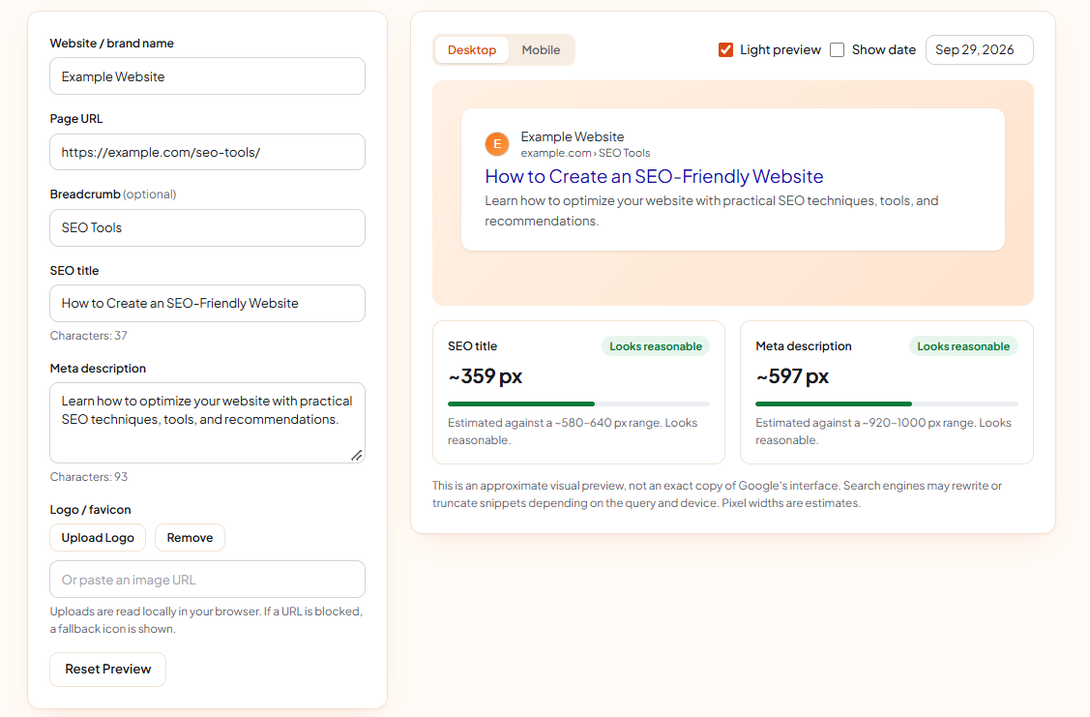Click the Characters: 37 counter
This screenshot has height=717, width=1090.
click(x=89, y=336)
